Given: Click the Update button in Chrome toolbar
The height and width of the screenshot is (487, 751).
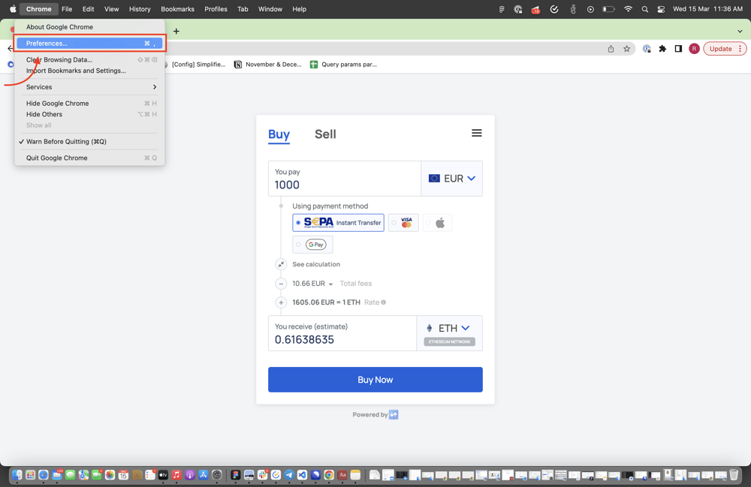Looking at the screenshot, I should (720, 49).
